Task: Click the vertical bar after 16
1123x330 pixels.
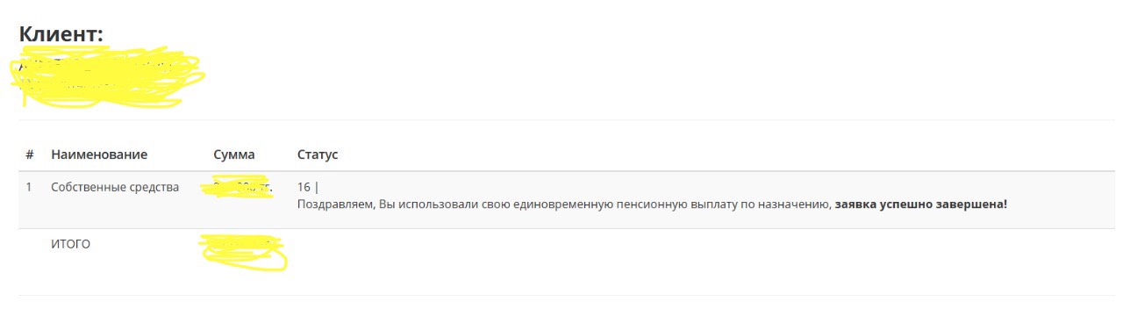Action: click(x=316, y=187)
